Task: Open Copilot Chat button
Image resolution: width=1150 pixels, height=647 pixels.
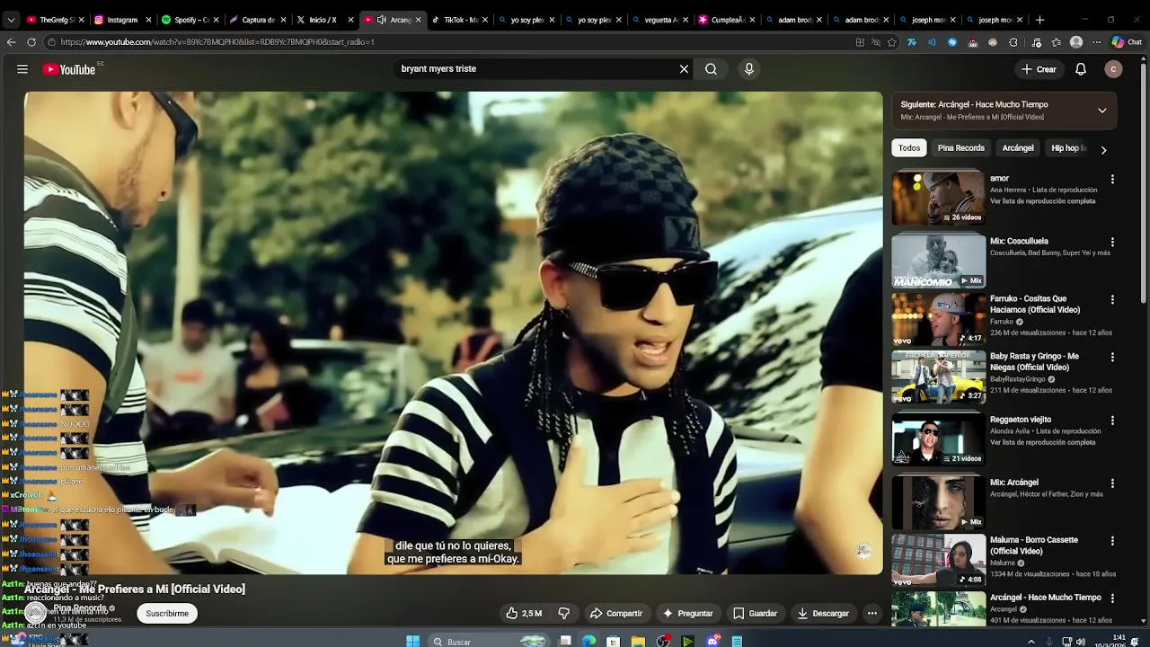Action: [1127, 42]
